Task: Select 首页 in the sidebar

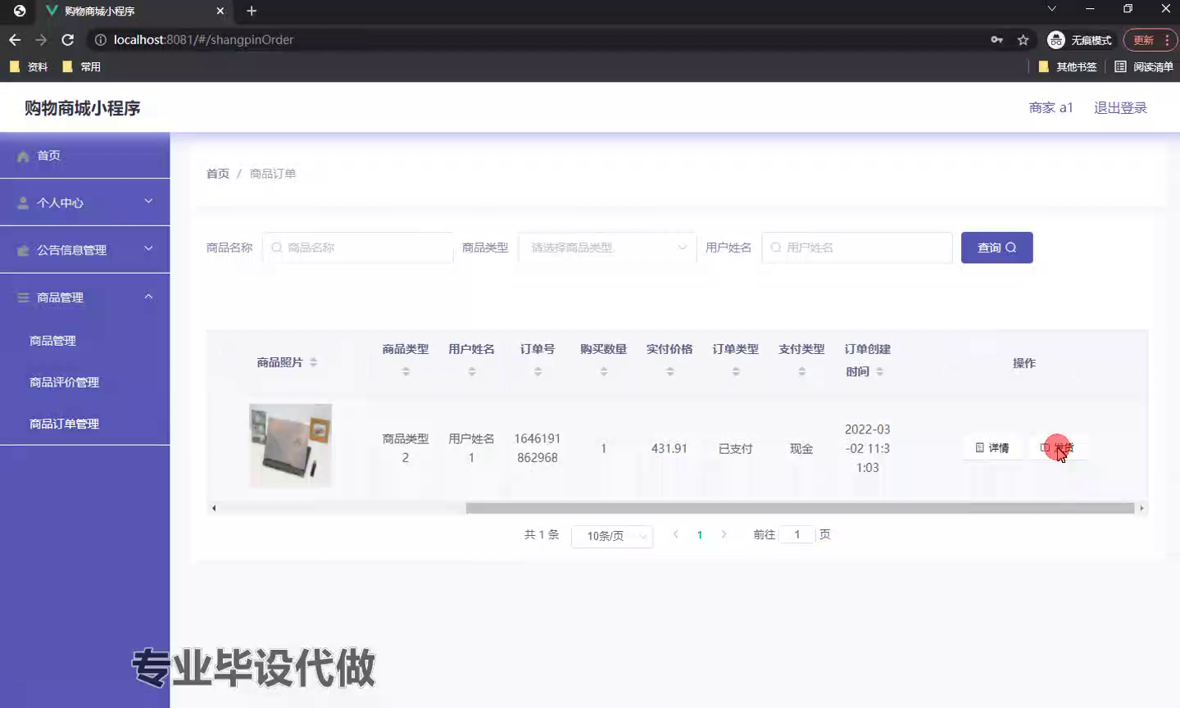Action: tap(85, 156)
